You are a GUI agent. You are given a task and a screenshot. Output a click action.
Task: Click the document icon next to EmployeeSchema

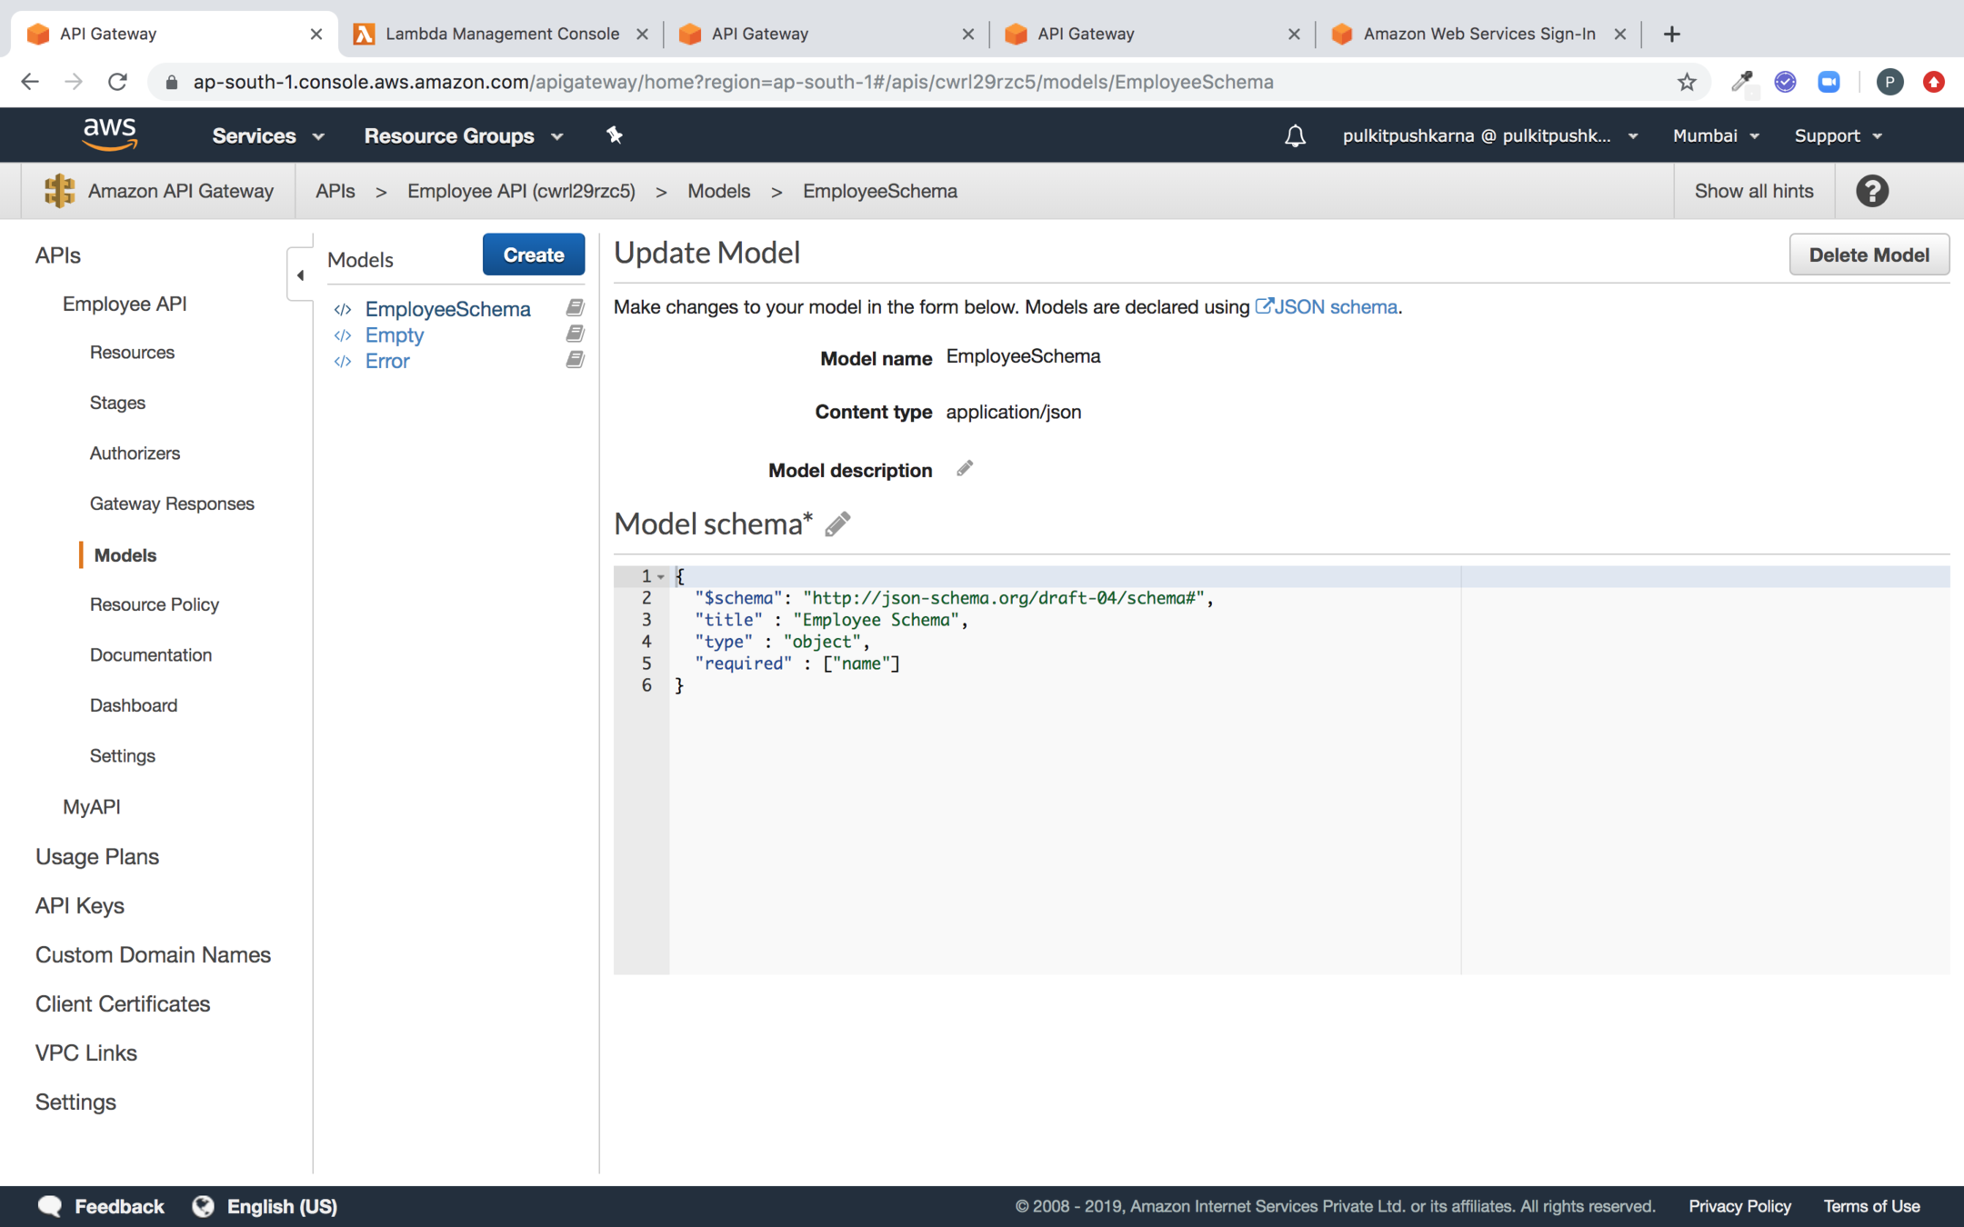point(575,308)
